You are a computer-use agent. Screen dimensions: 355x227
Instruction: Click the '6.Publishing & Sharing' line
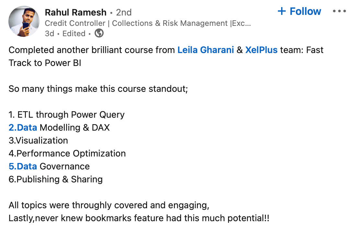point(55,179)
